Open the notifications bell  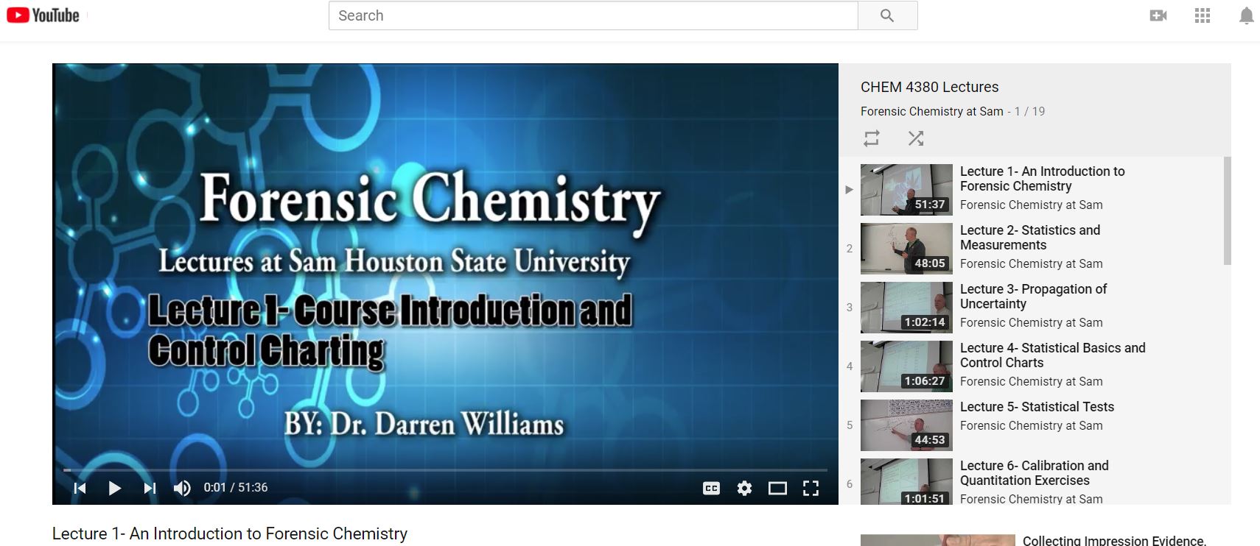click(x=1246, y=15)
